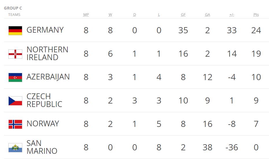Click the GF column header abbreviation

tap(183, 15)
